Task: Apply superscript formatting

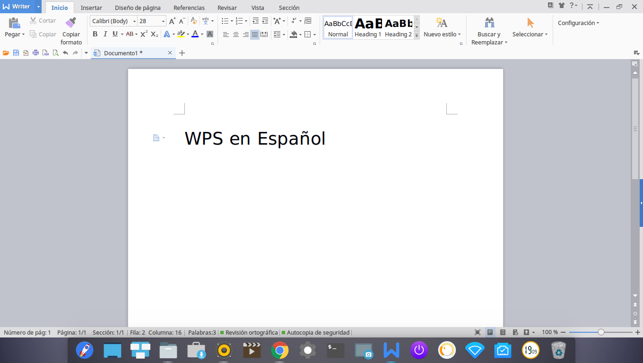Action: [x=143, y=34]
